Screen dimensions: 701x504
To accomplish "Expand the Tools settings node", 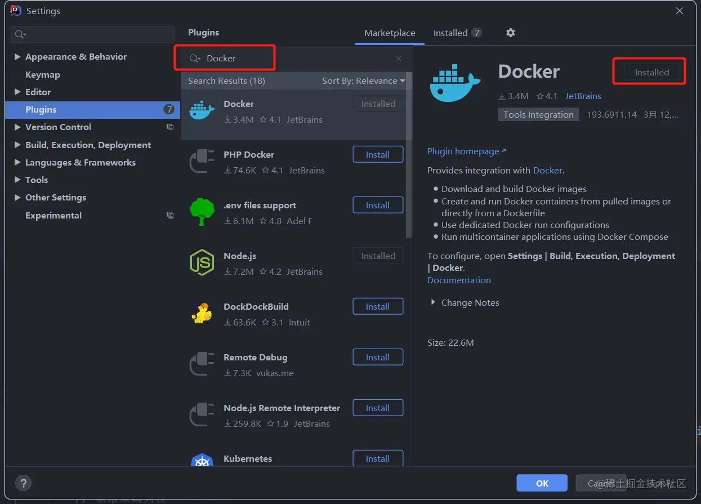I will (x=17, y=180).
